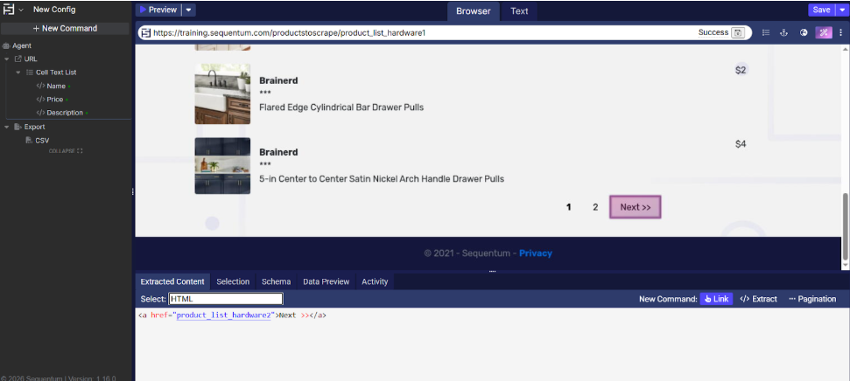Viewport: 850px width, 381px height.
Task: Click the list view icon in the browser toolbar
Action: [766, 32]
